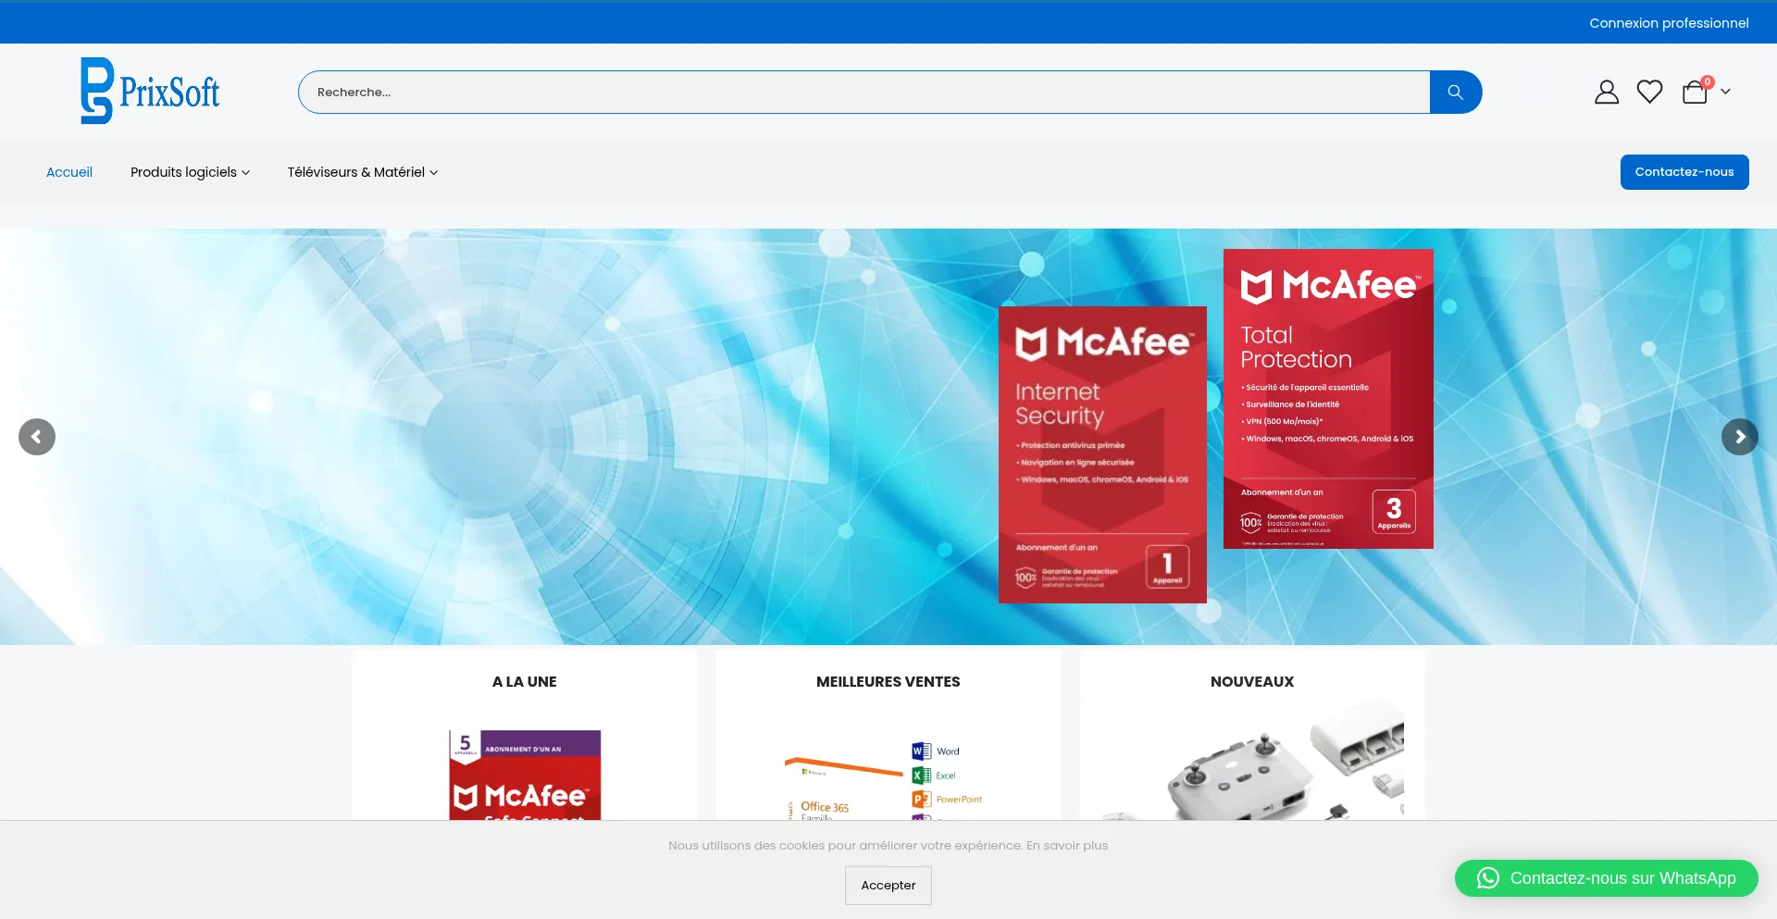Expand Téléviseurs & Matériel menu

pyautogui.click(x=363, y=172)
